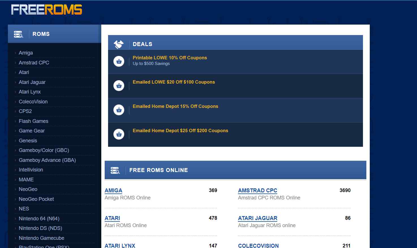Open the AMIGA heading link in main list

(113, 190)
